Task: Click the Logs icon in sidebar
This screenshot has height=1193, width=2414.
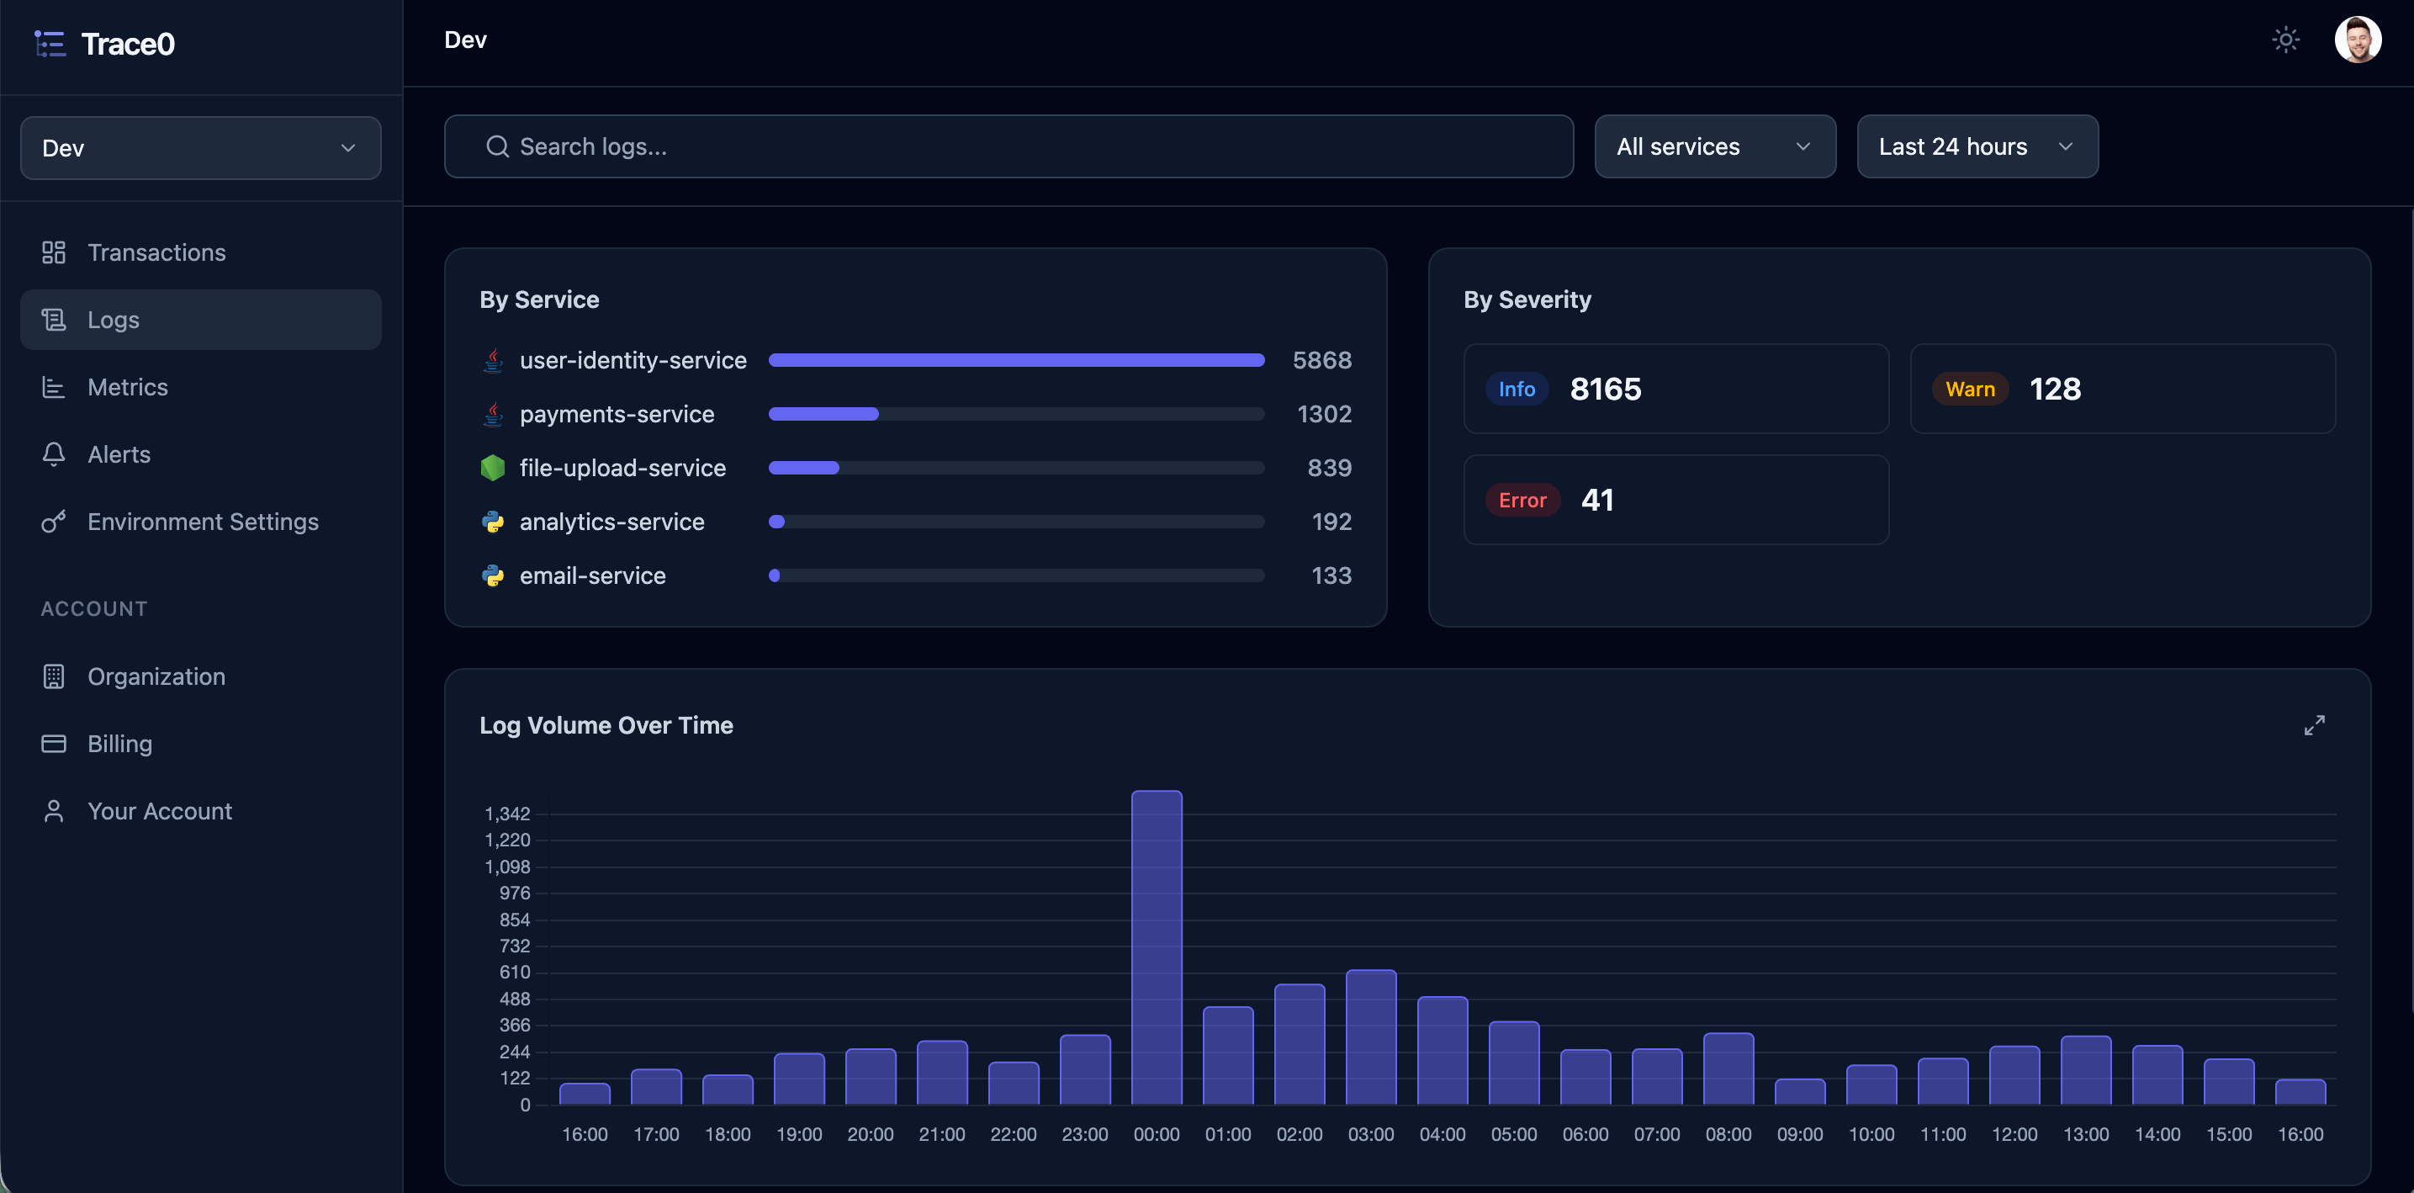Action: pos(54,320)
